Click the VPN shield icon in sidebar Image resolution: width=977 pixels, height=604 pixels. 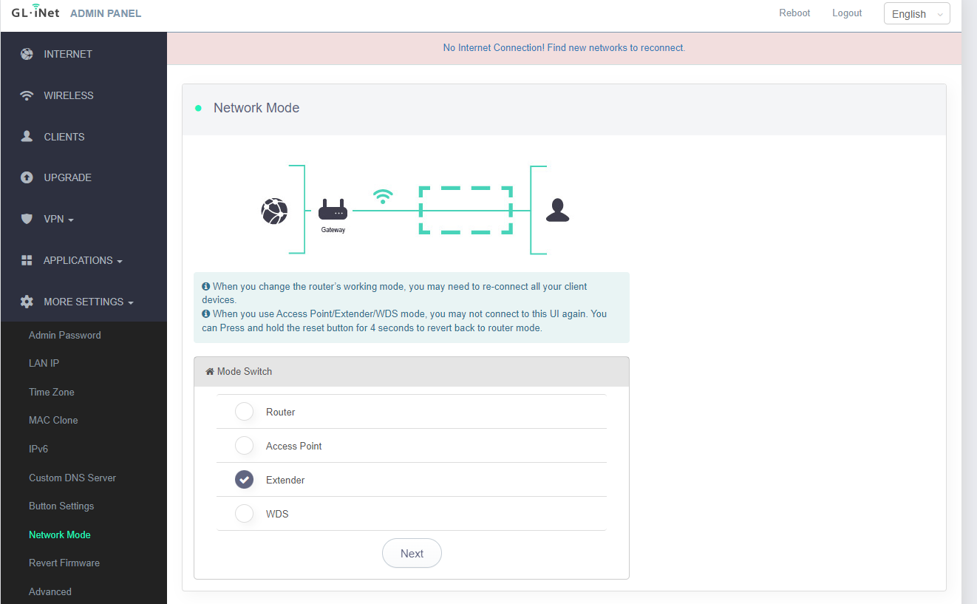pos(27,219)
